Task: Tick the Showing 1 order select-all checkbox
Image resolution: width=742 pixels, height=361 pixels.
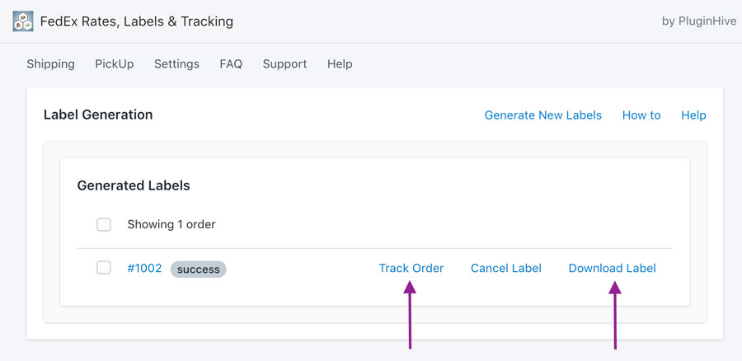Action: [x=104, y=224]
